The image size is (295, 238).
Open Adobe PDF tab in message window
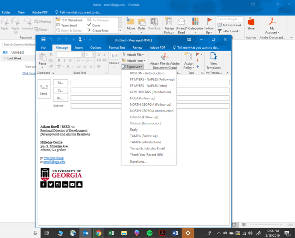157,48
